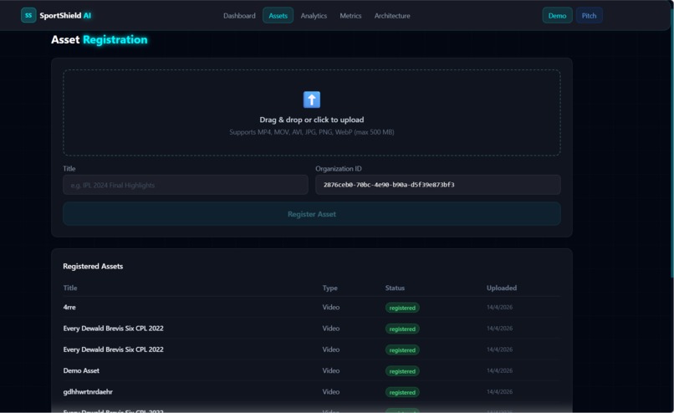The image size is (674, 413).
Task: Click the Registered Assets heading
Action: click(93, 267)
